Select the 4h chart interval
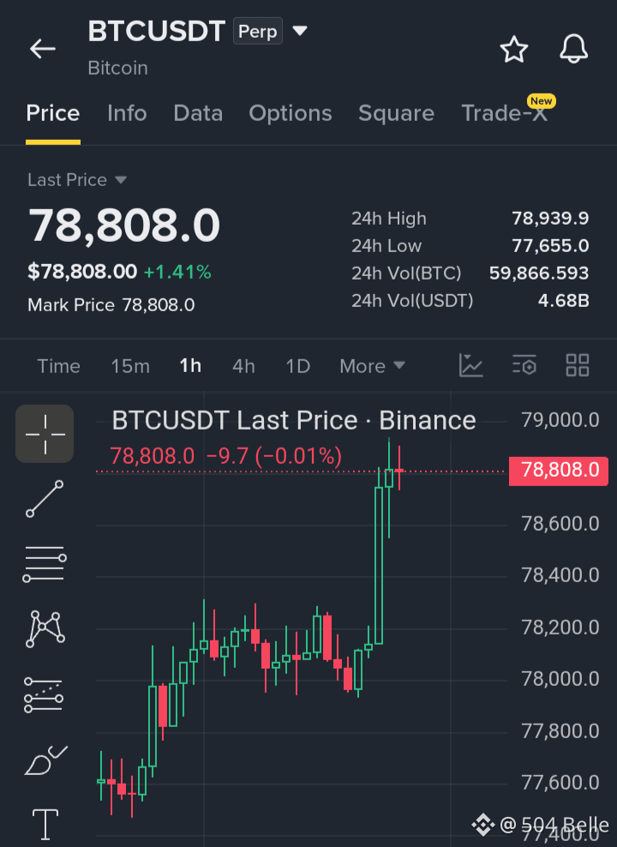Viewport: 617px width, 847px height. click(x=243, y=366)
